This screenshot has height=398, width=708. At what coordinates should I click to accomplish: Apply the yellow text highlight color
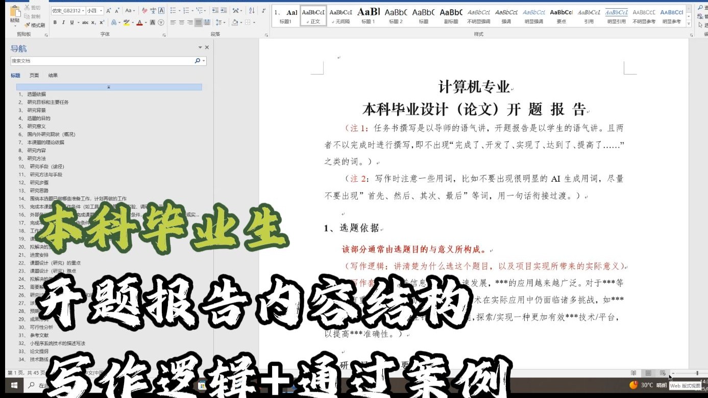126,22
